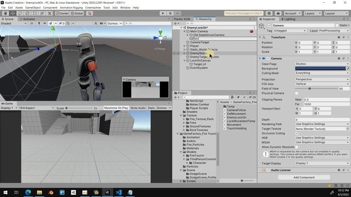Open the Layer PostProcessing dropdown
The width and height of the screenshot is (351, 197).
coord(334,31)
